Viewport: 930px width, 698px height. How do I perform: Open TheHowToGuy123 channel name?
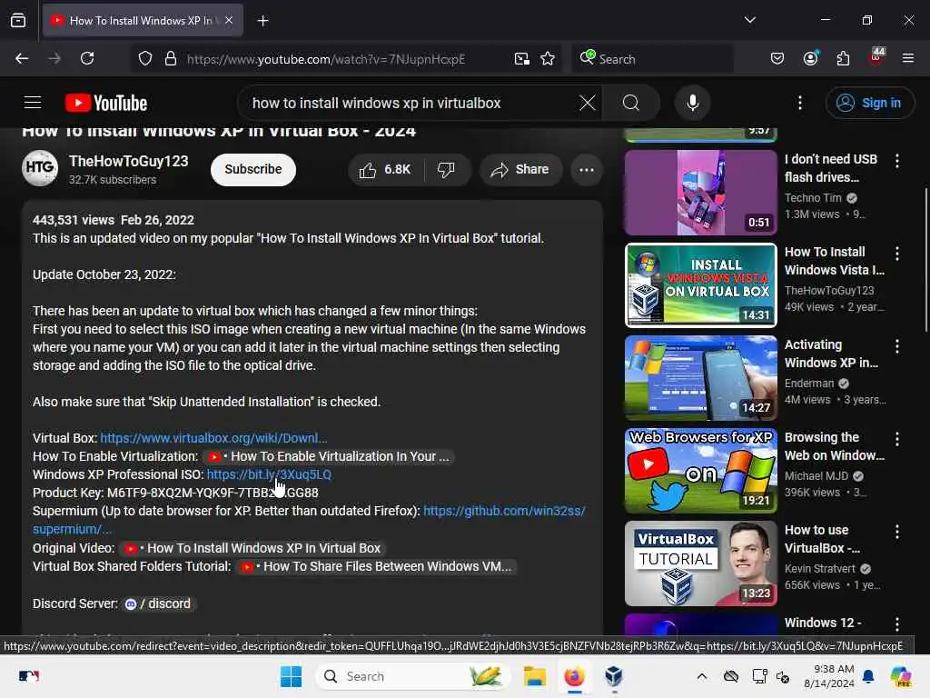pos(129,161)
